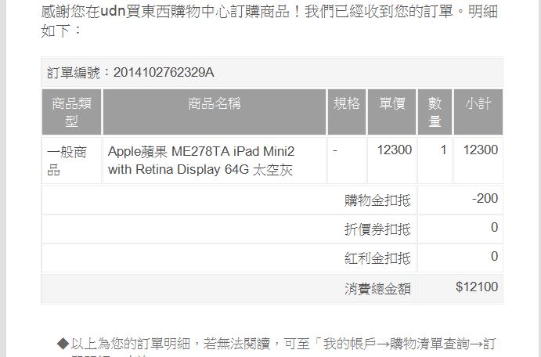
Task: Click the unit price 12300 cell
Action: [395, 150]
